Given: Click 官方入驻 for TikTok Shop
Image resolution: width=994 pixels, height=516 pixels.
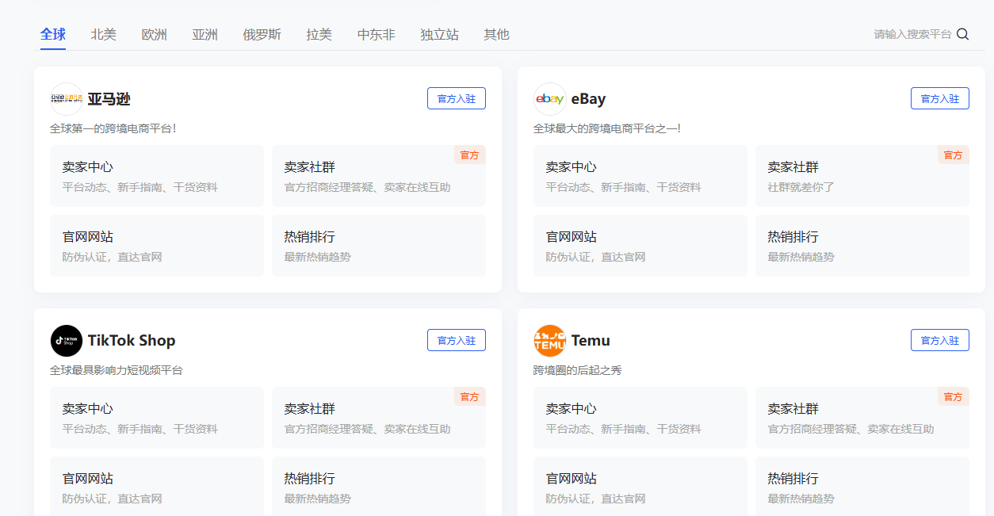Looking at the screenshot, I should tap(456, 340).
